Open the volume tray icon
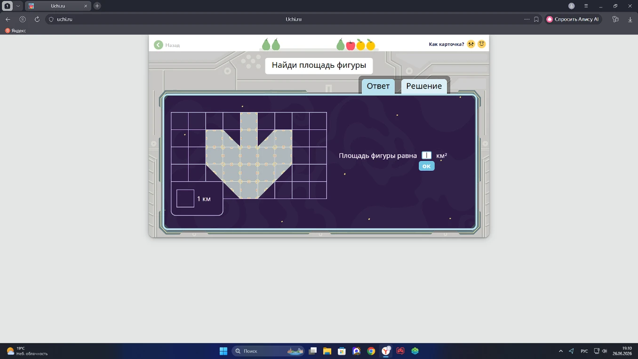This screenshot has height=359, width=638. coord(604,351)
